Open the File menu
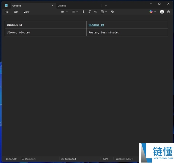 6,12
